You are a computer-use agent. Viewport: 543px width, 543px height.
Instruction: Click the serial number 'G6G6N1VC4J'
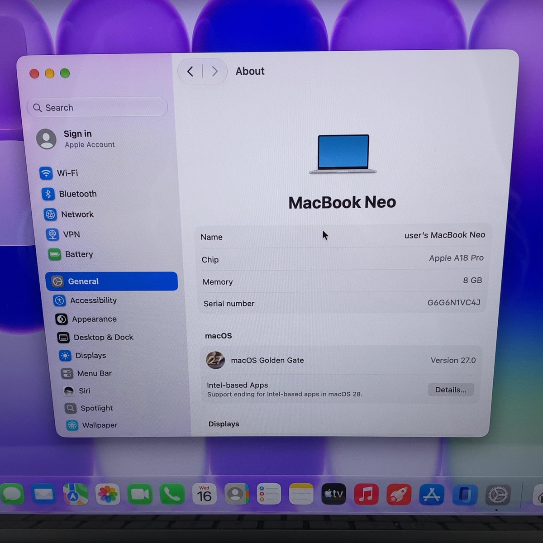click(454, 302)
